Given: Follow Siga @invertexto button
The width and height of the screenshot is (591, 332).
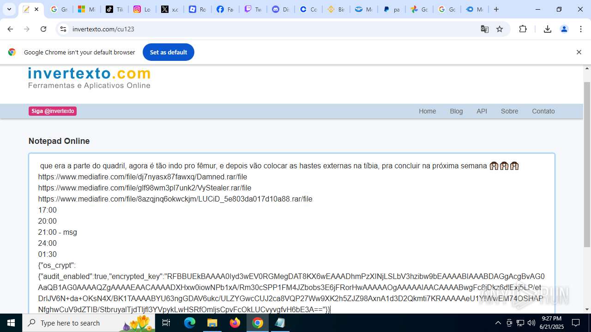Looking at the screenshot, I should click(53, 111).
